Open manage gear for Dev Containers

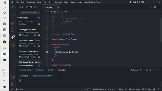[x=39, y=46]
